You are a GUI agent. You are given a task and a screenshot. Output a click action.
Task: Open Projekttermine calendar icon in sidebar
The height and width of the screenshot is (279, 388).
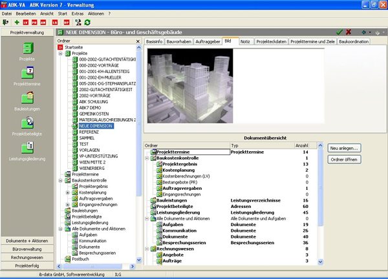pos(27,73)
